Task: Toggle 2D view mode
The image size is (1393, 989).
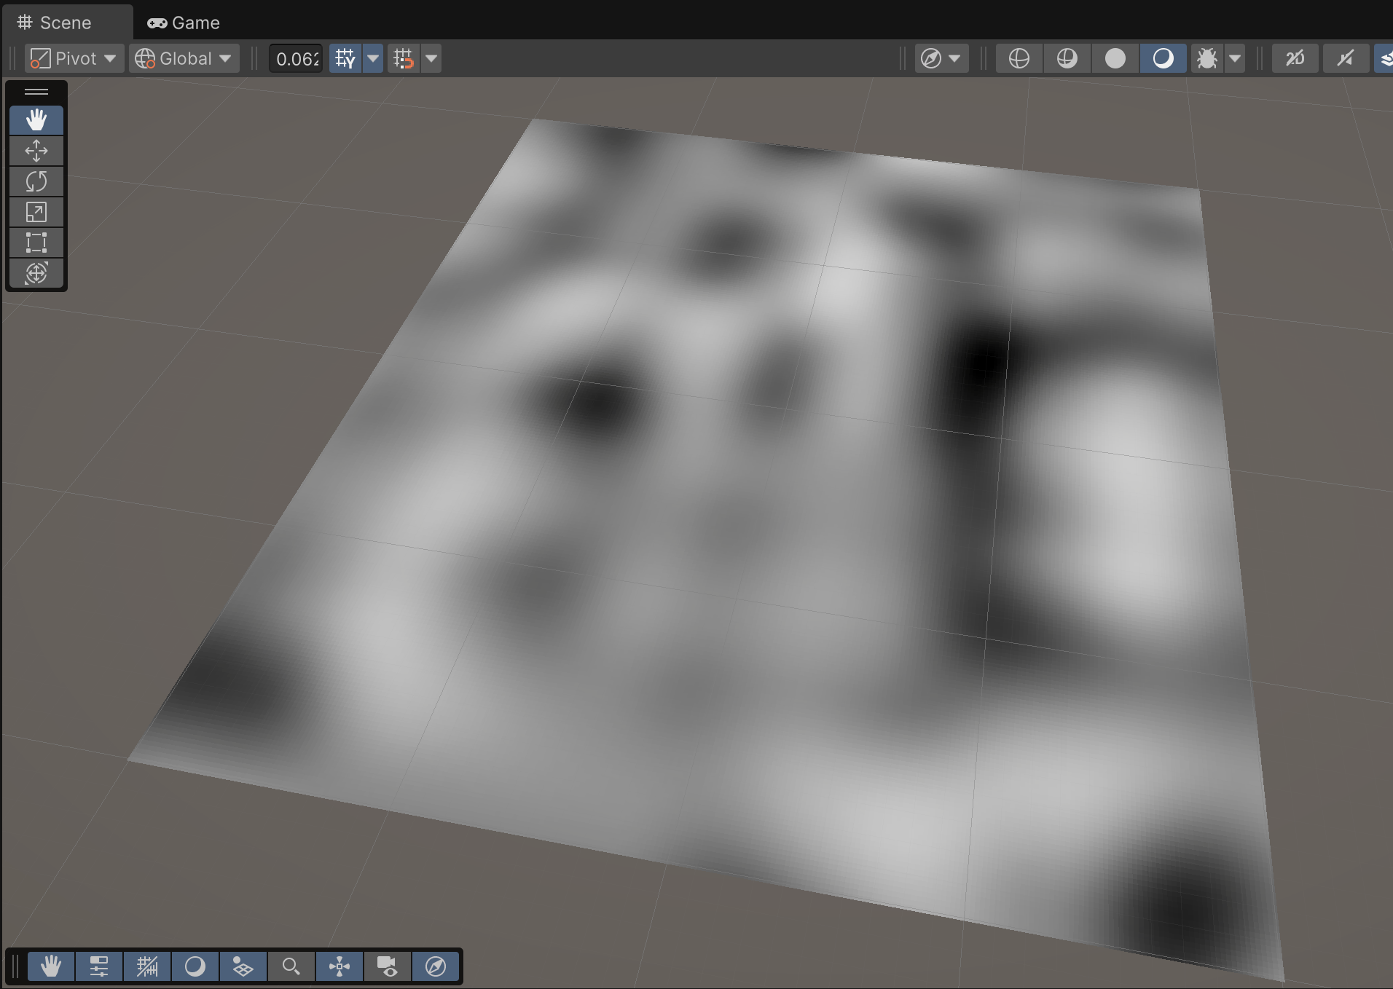Action: (x=1295, y=58)
